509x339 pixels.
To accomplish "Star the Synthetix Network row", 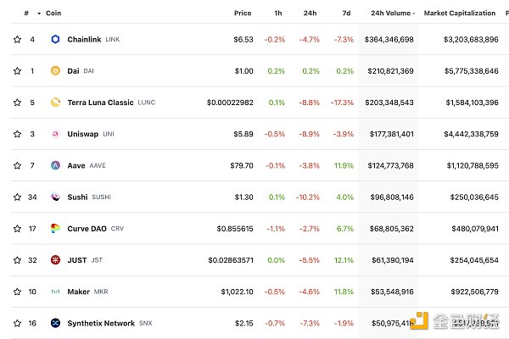I will tap(16, 323).
